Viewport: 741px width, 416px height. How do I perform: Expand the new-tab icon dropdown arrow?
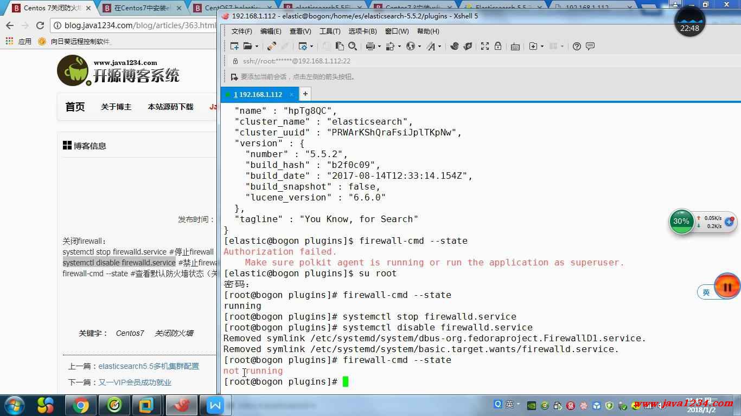[x=541, y=47]
